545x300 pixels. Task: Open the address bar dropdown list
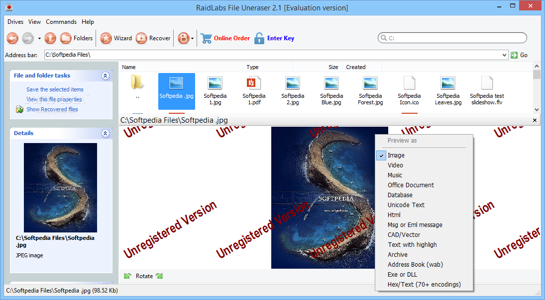pos(505,55)
